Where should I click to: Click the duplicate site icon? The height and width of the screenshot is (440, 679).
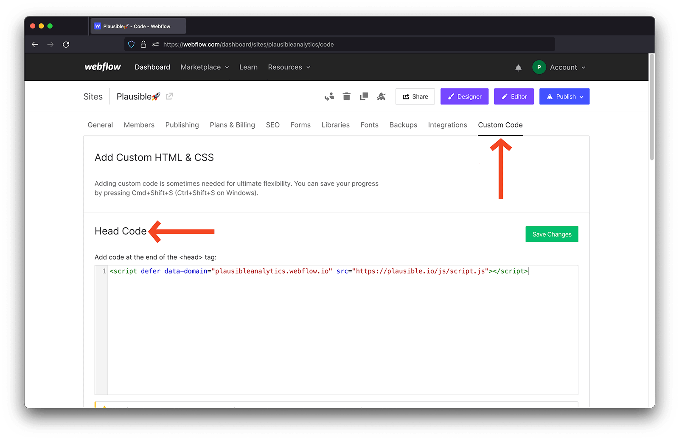[364, 96]
